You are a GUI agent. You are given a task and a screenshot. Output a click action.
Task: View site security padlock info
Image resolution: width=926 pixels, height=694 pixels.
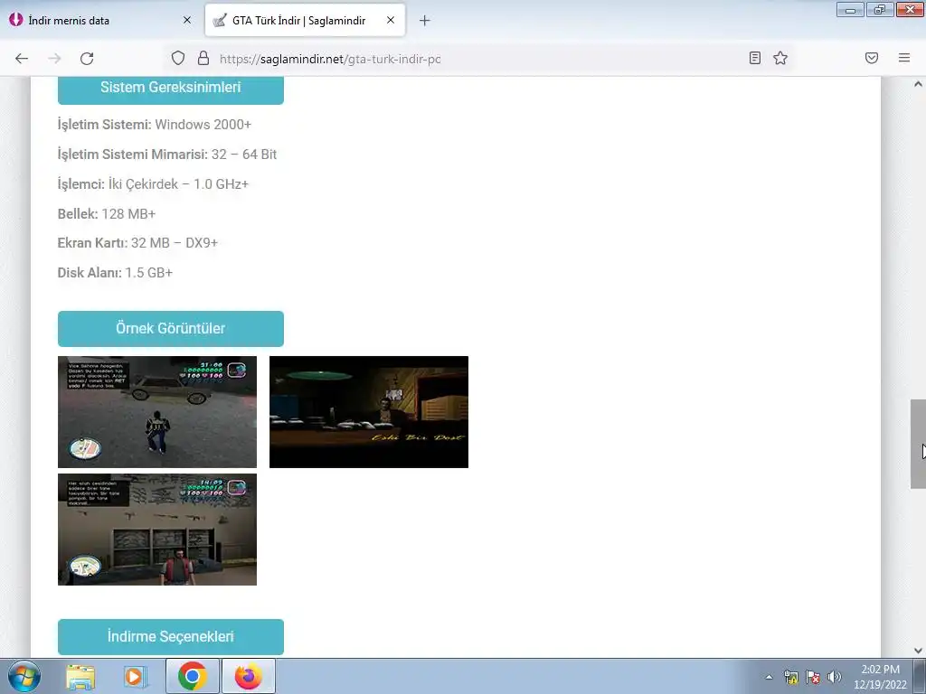(x=203, y=58)
